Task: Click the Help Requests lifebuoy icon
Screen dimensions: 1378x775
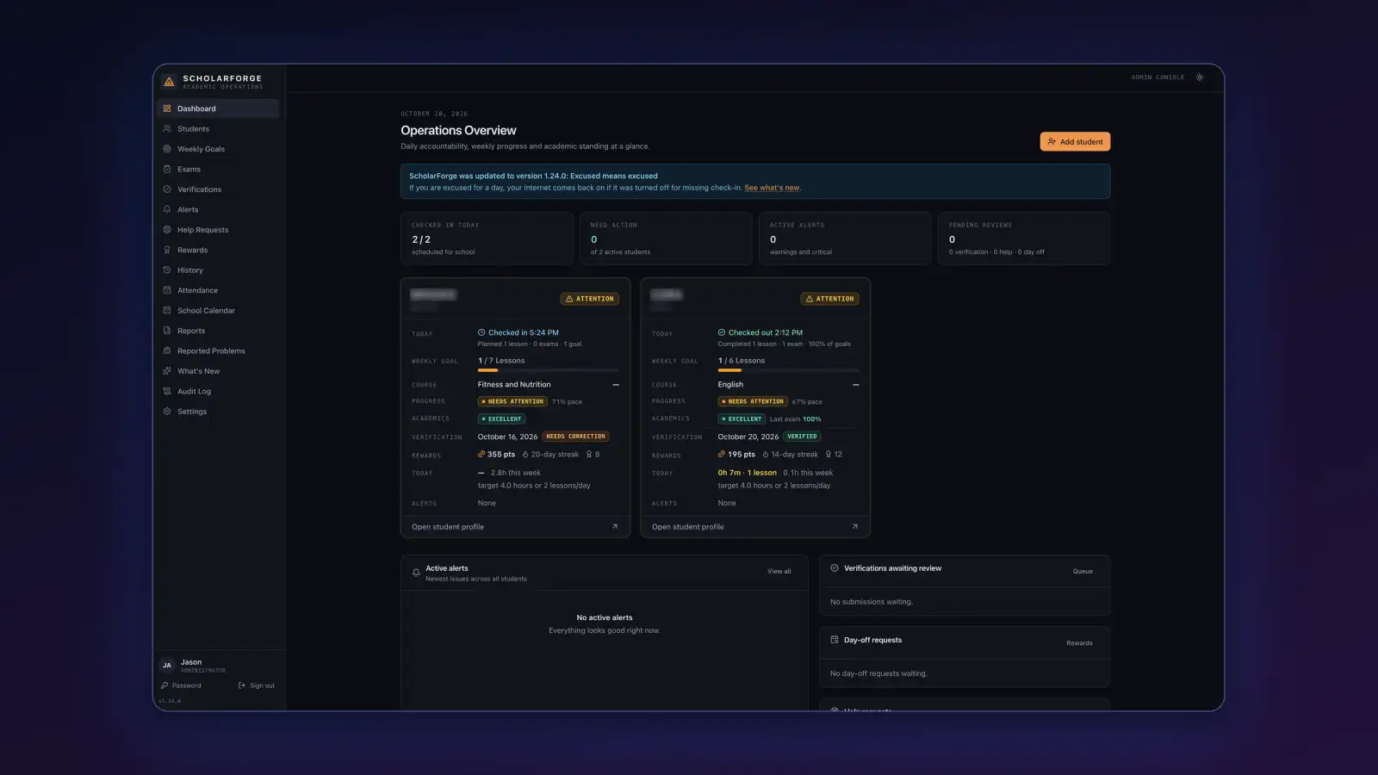Action: [x=167, y=230]
